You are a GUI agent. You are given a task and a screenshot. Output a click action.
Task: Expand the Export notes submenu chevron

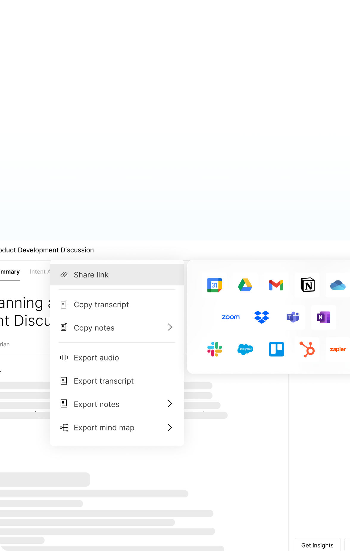(x=170, y=404)
